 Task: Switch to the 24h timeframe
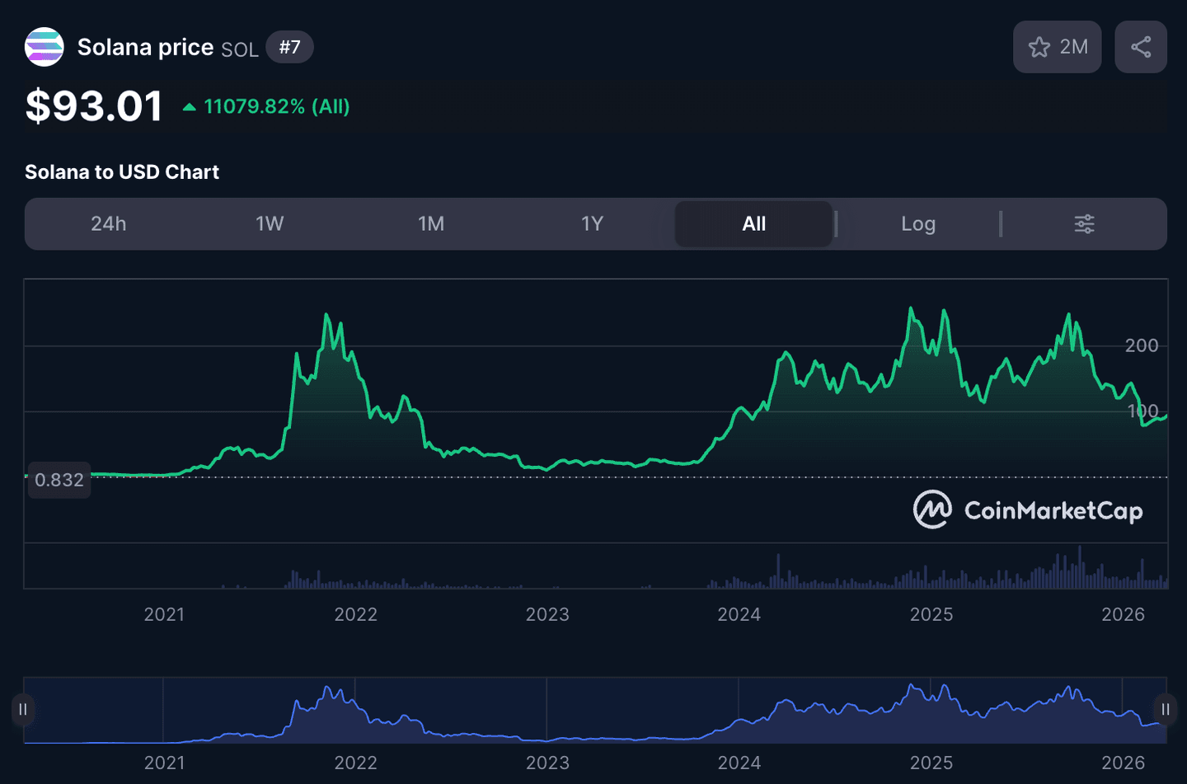[x=108, y=223]
